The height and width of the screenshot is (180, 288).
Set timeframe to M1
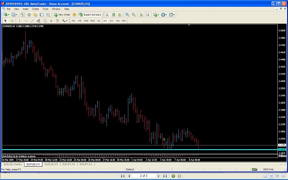click(73, 21)
